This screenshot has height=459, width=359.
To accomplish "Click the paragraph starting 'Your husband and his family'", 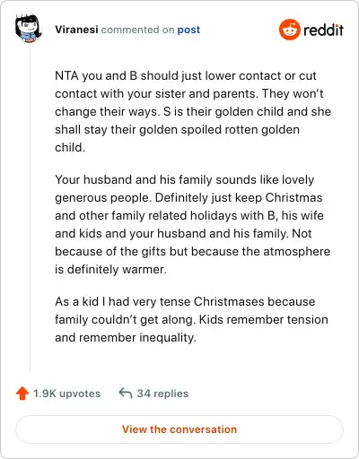I will (x=192, y=224).
